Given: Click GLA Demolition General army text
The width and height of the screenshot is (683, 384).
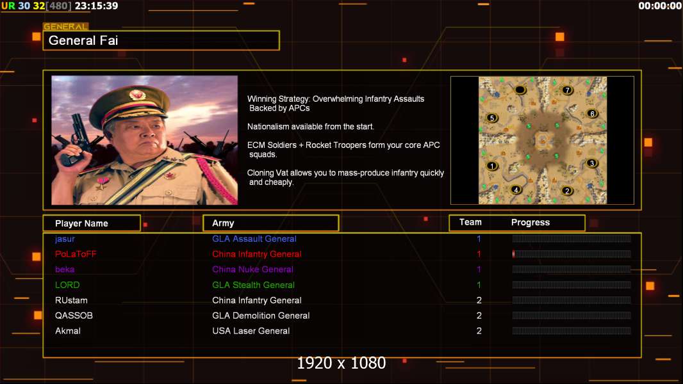Looking at the screenshot, I should point(261,316).
